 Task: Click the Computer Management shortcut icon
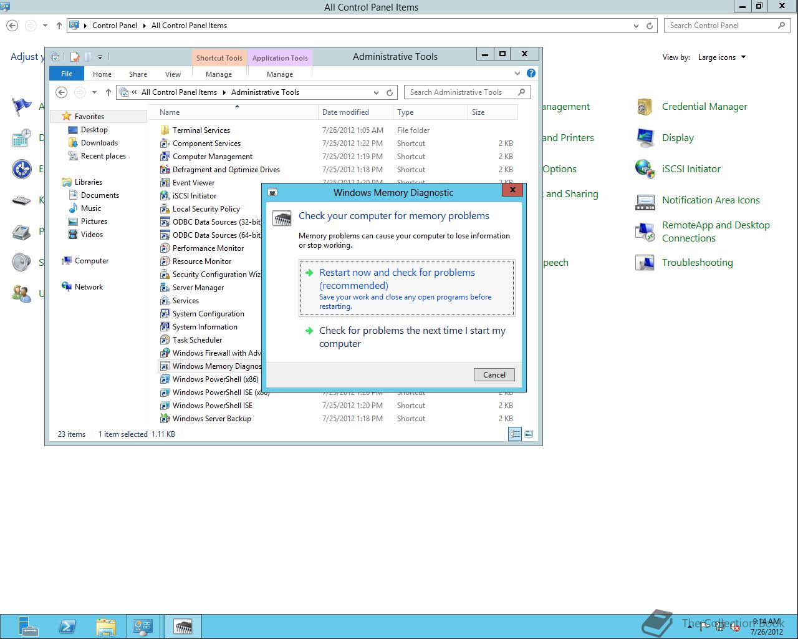coord(165,156)
